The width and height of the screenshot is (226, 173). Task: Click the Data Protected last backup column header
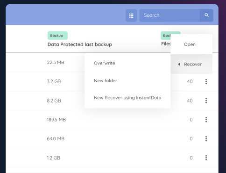[x=80, y=44]
